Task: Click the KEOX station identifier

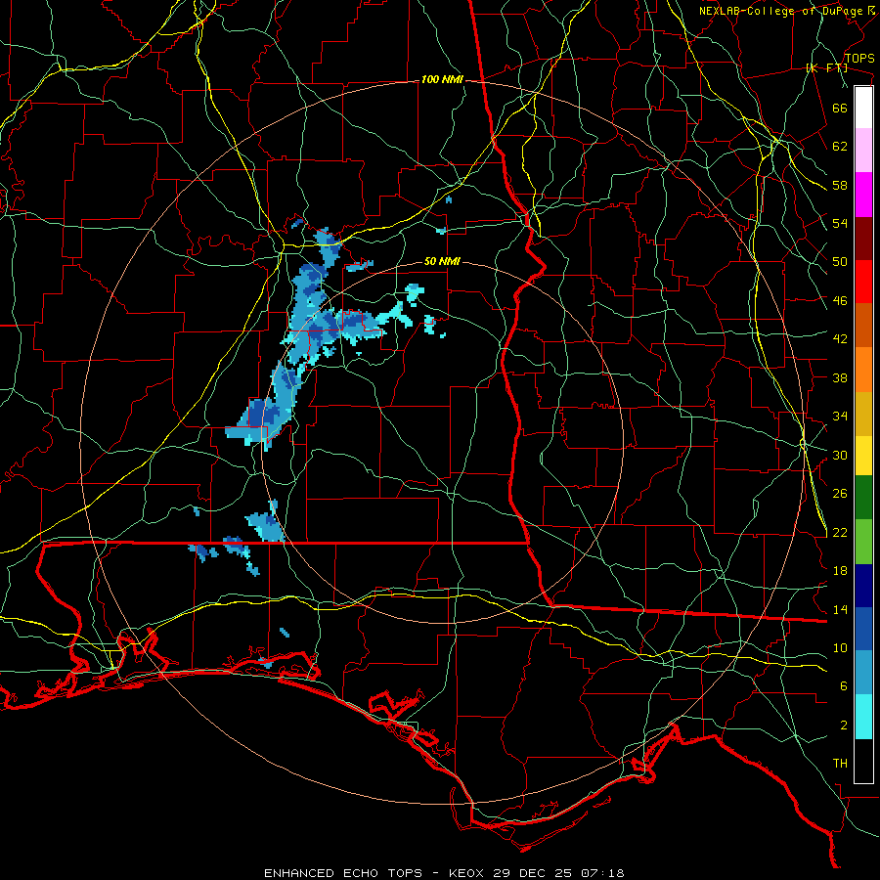Action: [468, 873]
